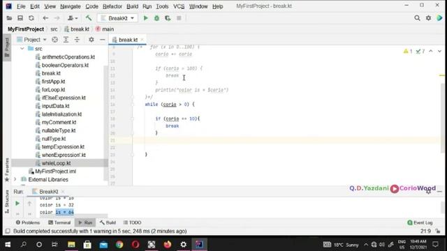Open Opera browser from the taskbar
The image size is (447, 251).
click(135, 245)
